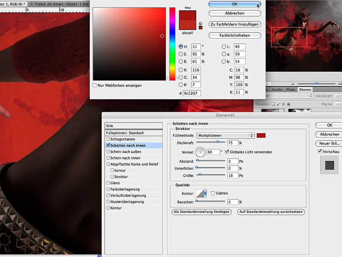
Task: Select Abgeflachte Kante und Relief entry
Action: pos(134,164)
